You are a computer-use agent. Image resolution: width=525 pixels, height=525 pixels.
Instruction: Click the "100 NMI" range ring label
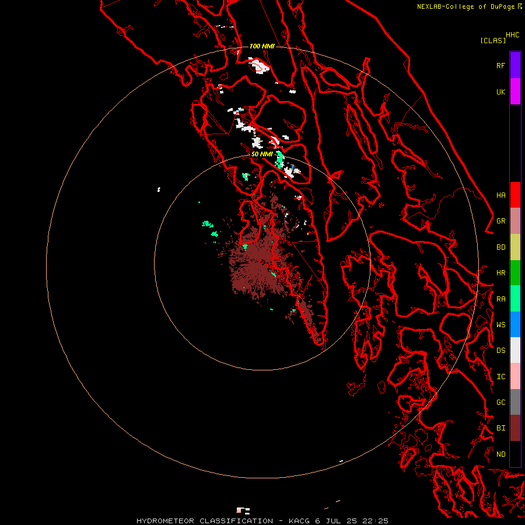[262, 46]
